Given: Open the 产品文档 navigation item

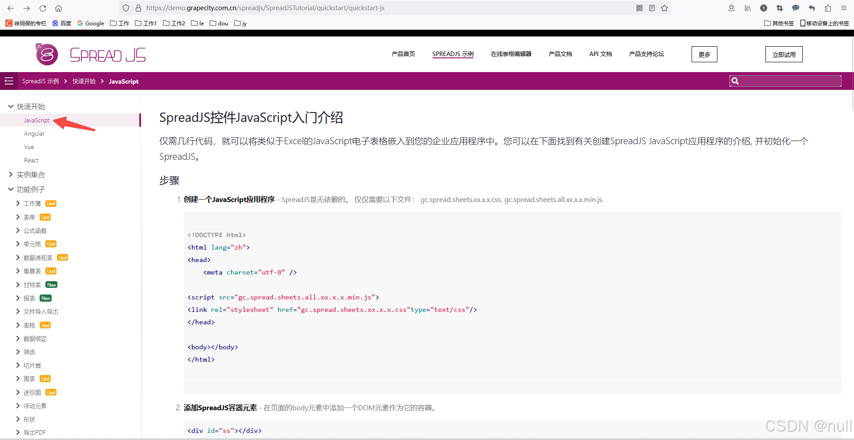Looking at the screenshot, I should (x=560, y=54).
